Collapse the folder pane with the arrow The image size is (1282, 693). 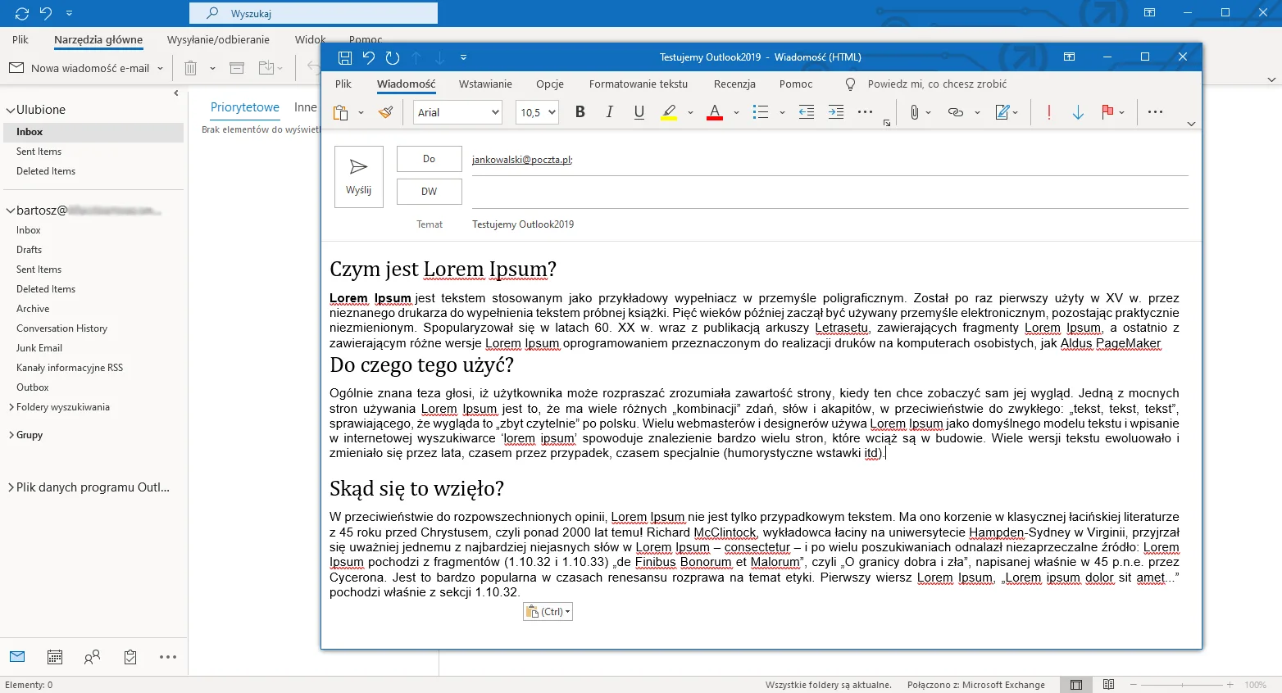coord(176,93)
